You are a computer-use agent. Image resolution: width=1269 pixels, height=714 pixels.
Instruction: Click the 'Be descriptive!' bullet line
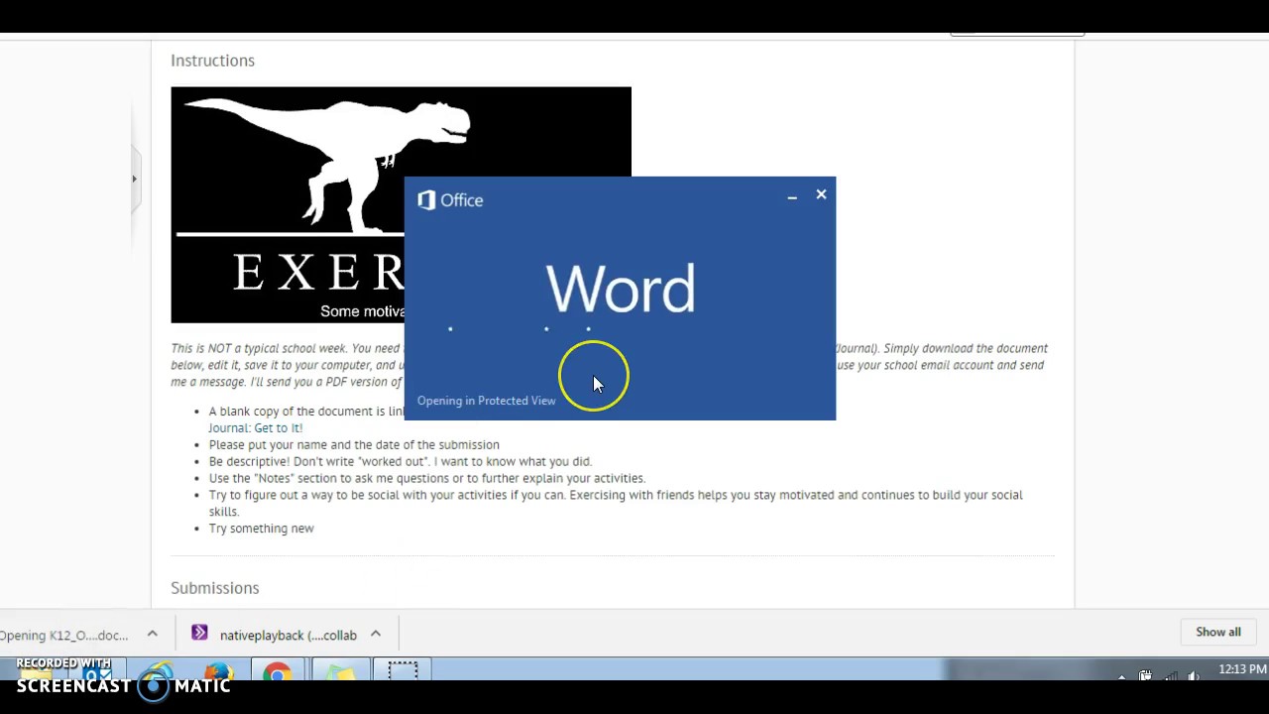[400, 461]
